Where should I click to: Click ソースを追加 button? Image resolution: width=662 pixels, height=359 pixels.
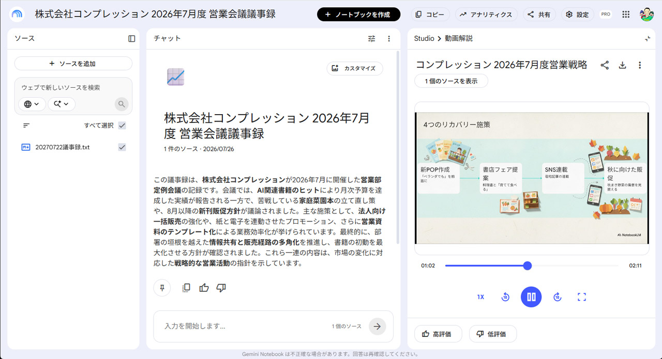click(73, 64)
